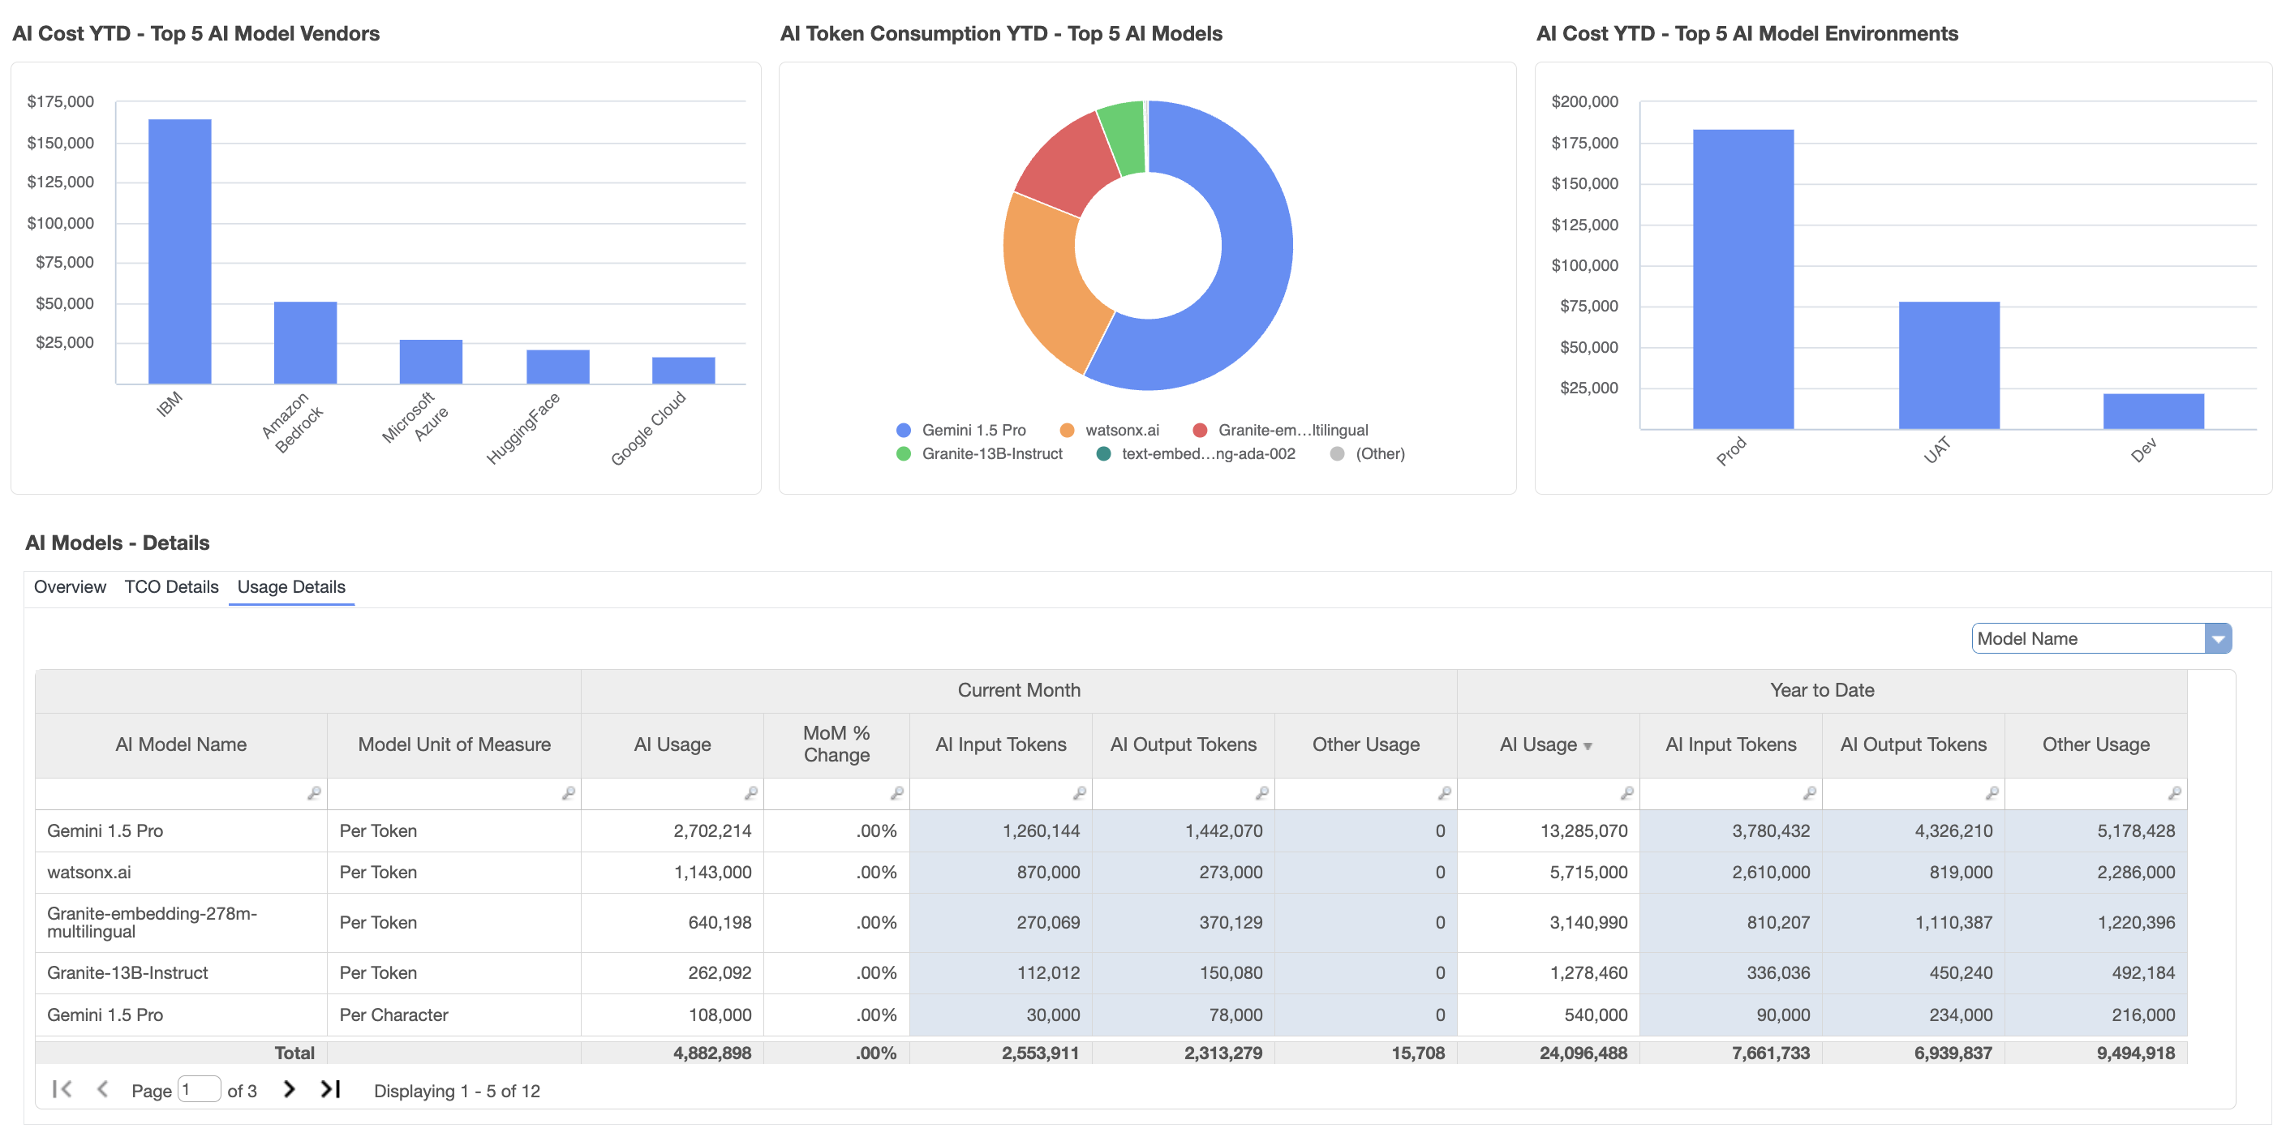Click the Prod bar in environments chart

click(x=1742, y=278)
